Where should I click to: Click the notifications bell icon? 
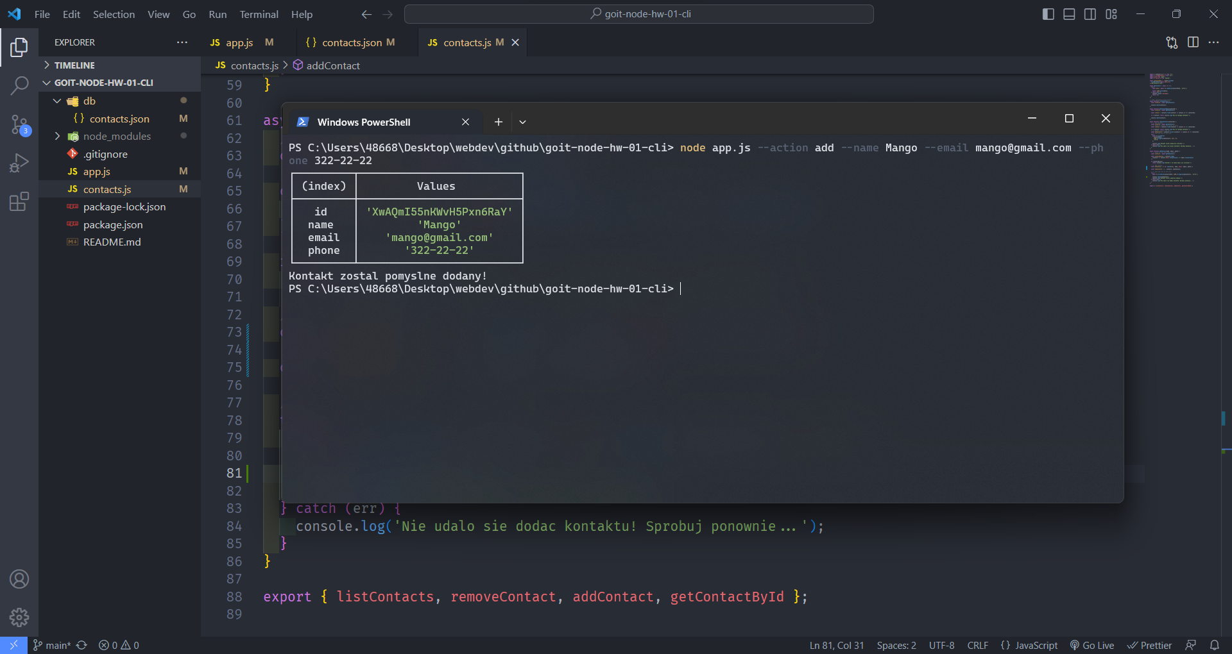[1214, 645]
